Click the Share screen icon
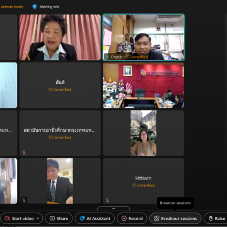This screenshot has height=227, width=227. click(x=52, y=218)
